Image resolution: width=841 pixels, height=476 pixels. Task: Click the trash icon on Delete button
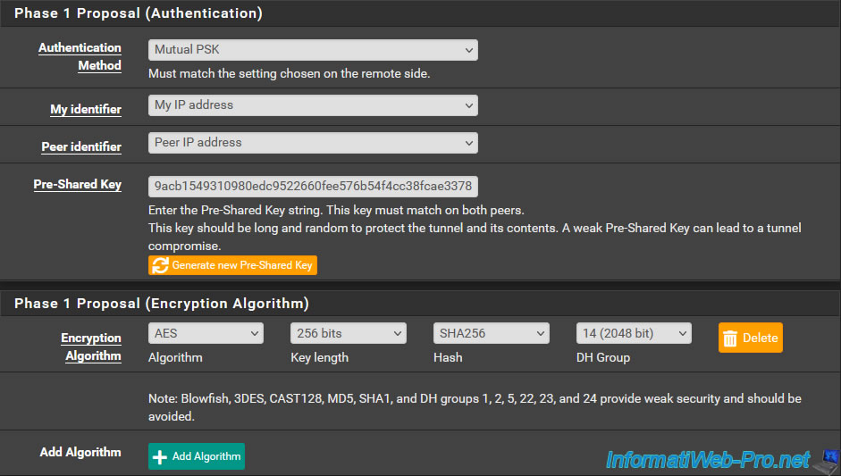point(730,338)
